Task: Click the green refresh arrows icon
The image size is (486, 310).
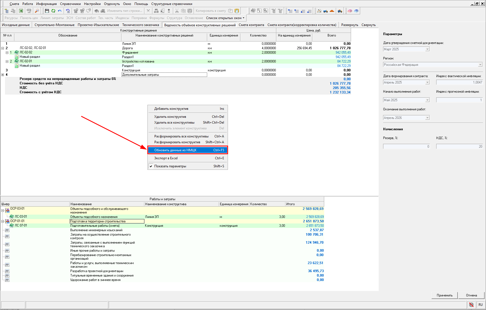Action: click(53, 11)
